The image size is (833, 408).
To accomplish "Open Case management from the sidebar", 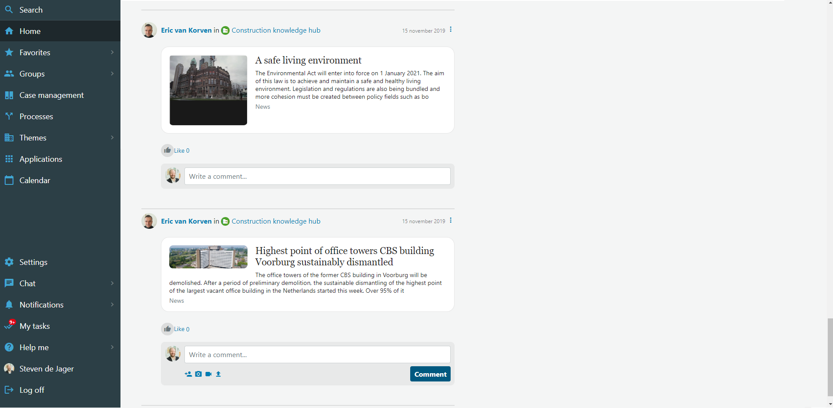I will click(x=51, y=95).
